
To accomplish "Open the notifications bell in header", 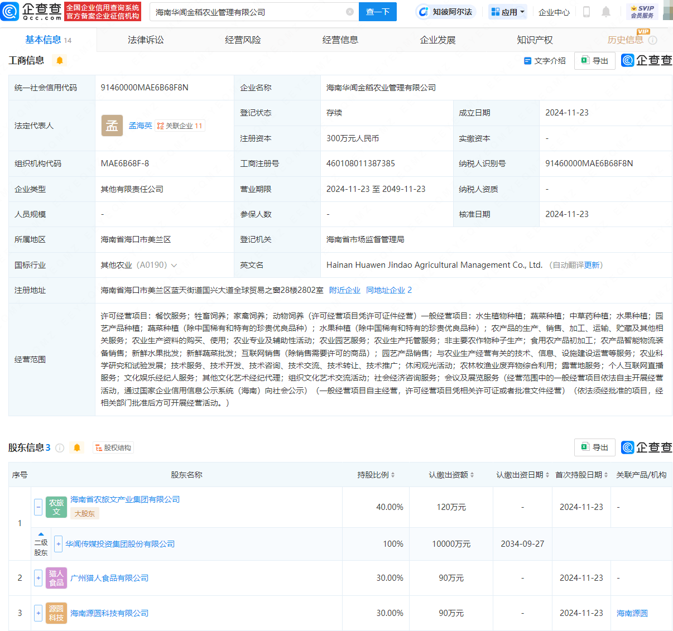I will click(606, 12).
